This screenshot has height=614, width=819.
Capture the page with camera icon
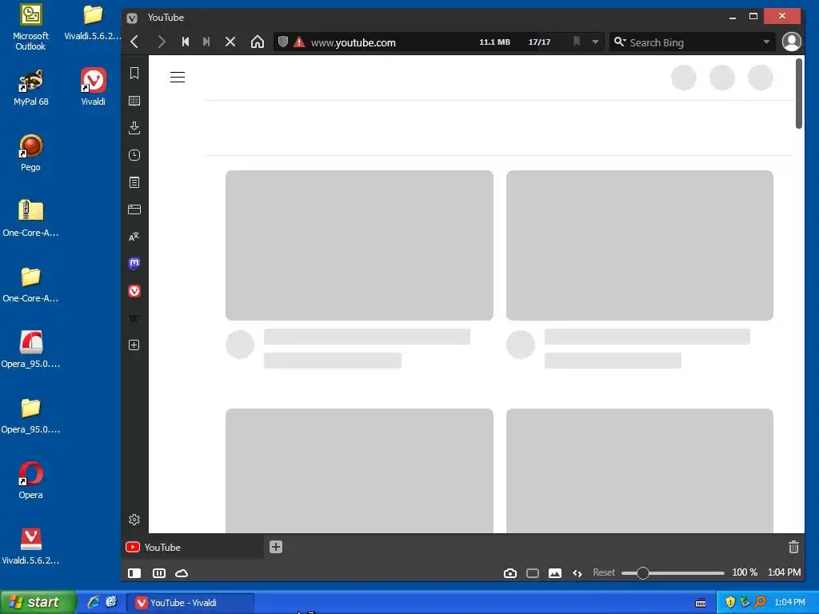point(510,573)
